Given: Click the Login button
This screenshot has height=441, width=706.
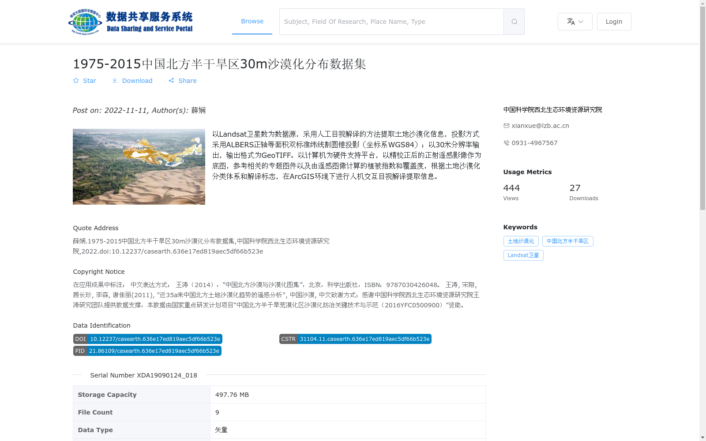Looking at the screenshot, I should click(614, 22).
